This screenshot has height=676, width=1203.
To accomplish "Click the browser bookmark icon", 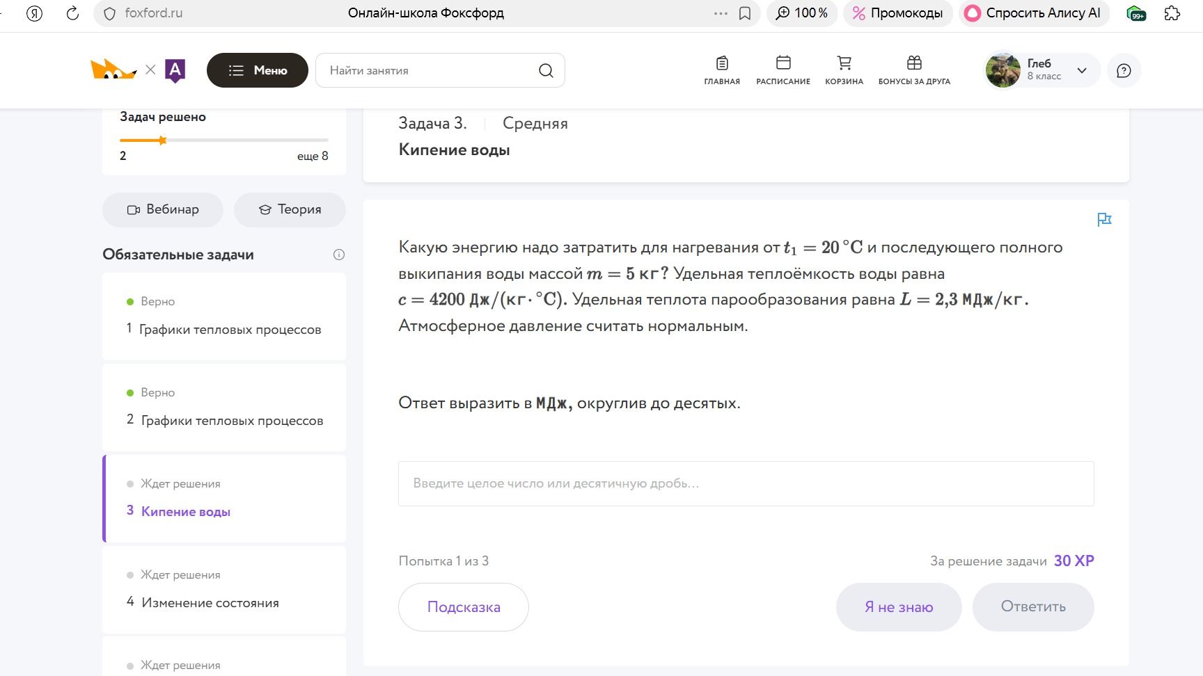I will coord(745,13).
